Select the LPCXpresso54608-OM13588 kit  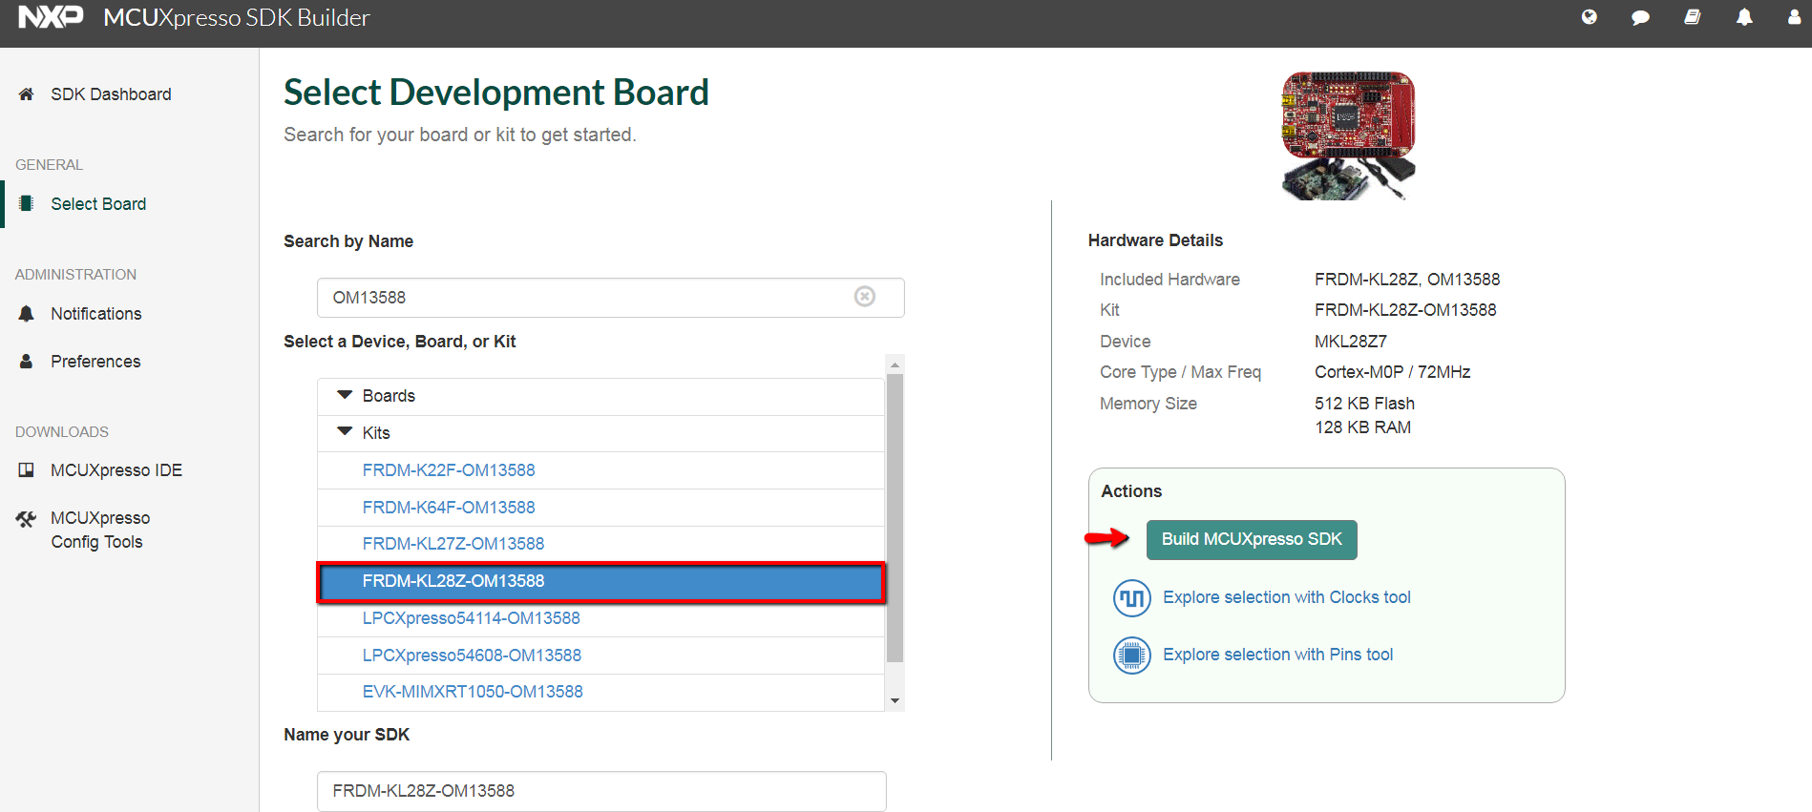[472, 656]
